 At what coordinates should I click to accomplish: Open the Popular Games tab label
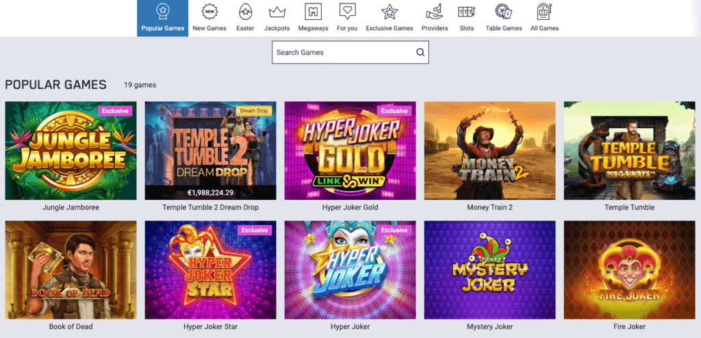163,28
